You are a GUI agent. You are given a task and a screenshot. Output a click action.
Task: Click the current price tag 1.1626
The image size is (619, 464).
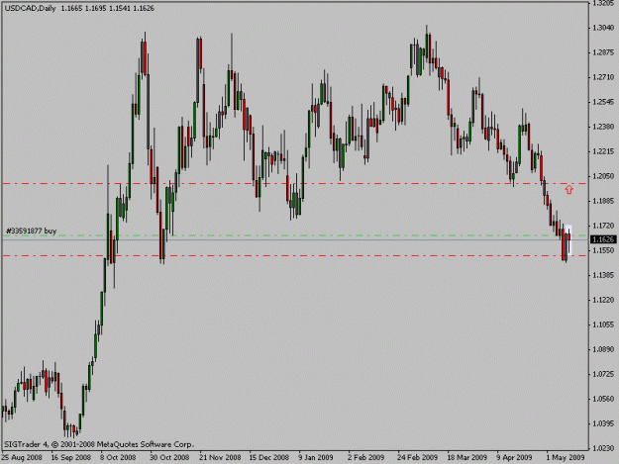tap(603, 239)
